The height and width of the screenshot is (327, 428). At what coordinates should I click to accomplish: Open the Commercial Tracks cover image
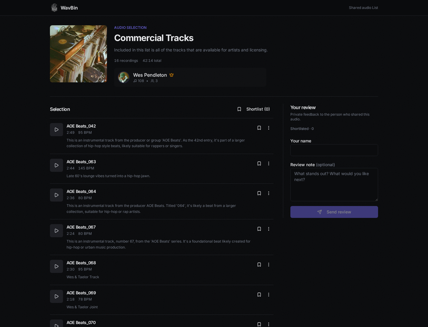[x=78, y=54]
